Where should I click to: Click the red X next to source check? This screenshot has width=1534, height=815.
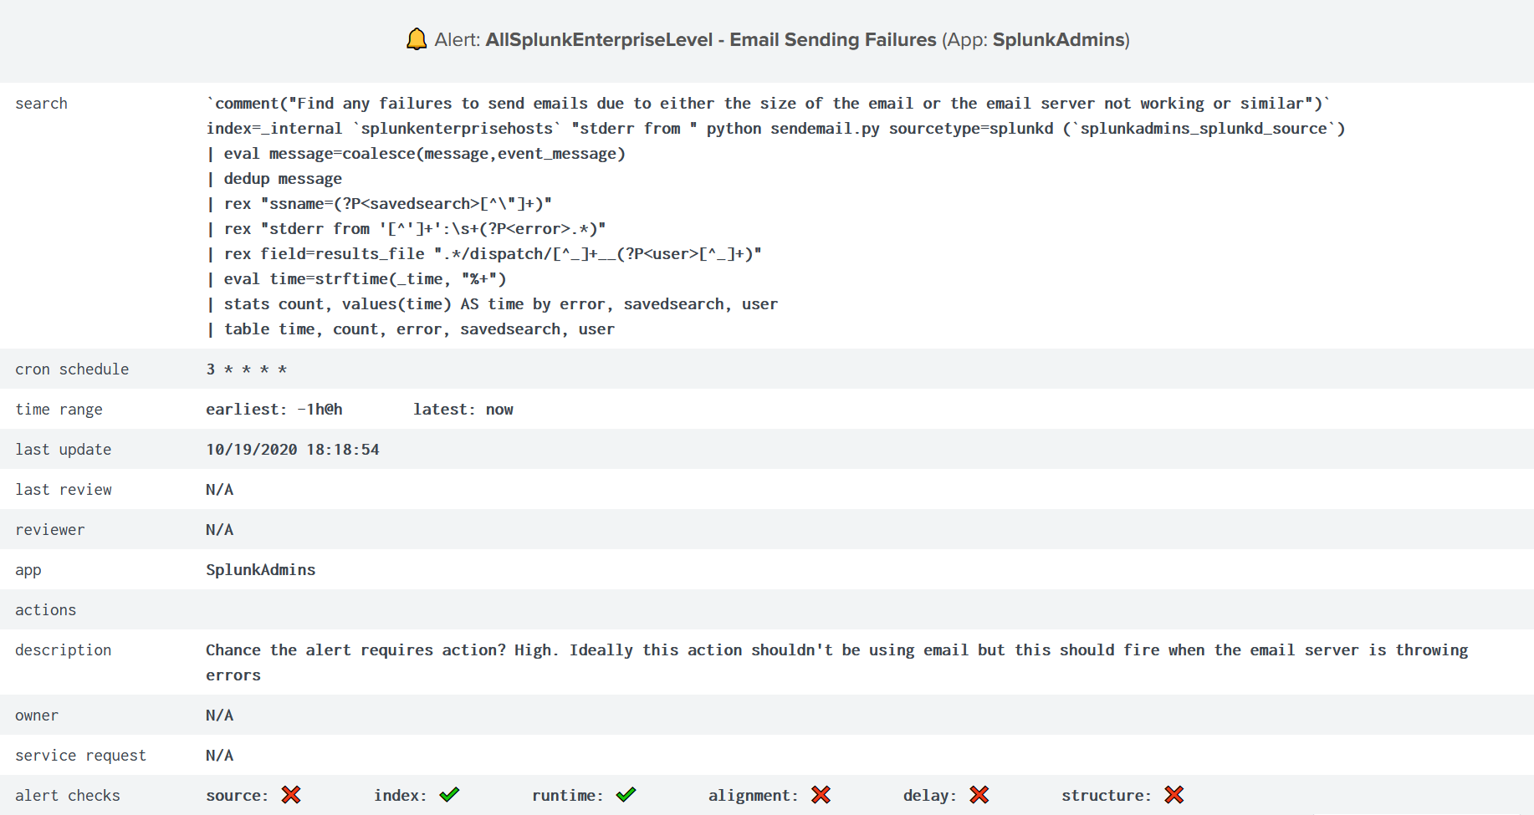(x=291, y=795)
